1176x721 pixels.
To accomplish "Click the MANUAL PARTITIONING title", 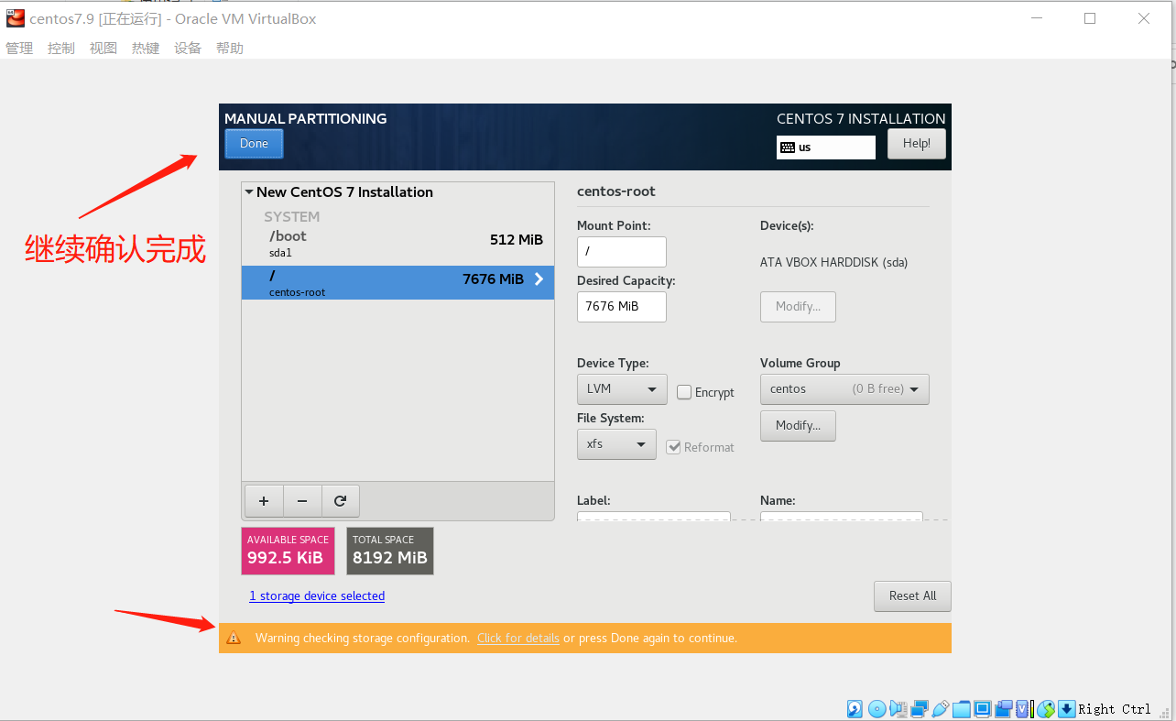I will pos(306,119).
